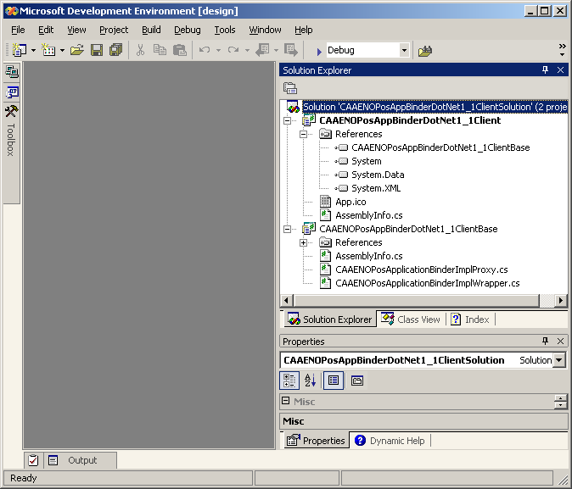Select AssemblyInfo.cs under the Client project
Screen dimensions: 572x489
[x=369, y=215]
